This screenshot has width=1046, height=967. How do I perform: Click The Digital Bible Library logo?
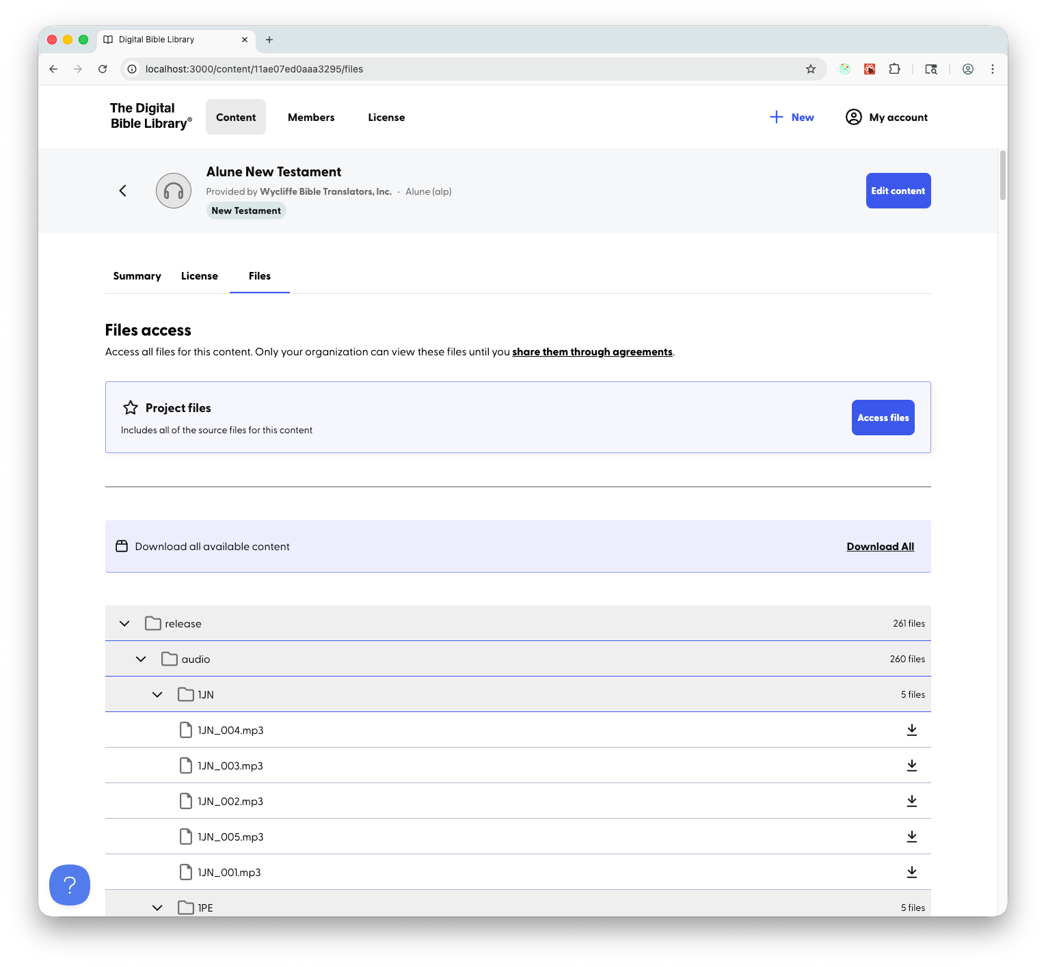click(150, 115)
